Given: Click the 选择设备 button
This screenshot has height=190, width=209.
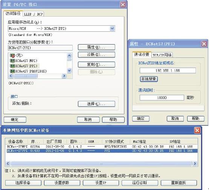Looking at the screenshot, I should click(23, 183).
